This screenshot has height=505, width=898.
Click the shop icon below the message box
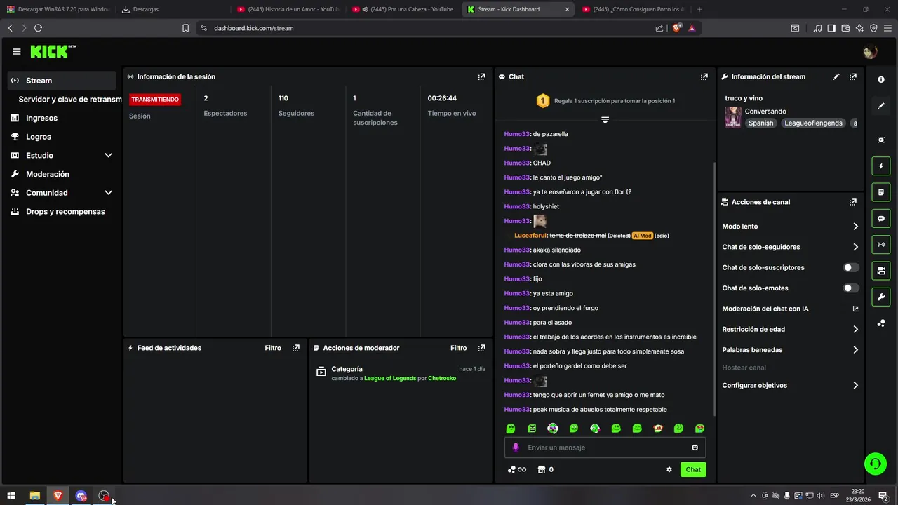(x=542, y=470)
